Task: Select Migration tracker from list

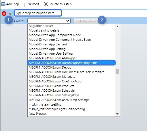Action: click(x=71, y=26)
